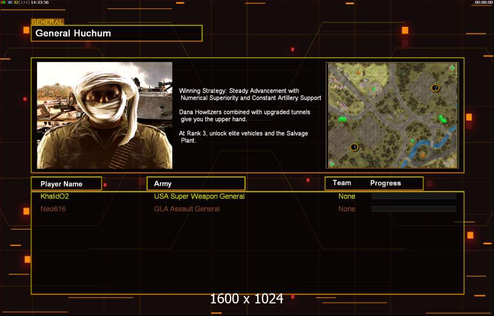Screen dimensions: 494x316
Task: Click start position marker 1 on minimap
Action: point(354,147)
